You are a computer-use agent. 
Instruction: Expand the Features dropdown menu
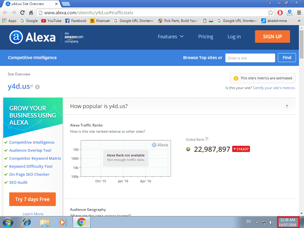pyautogui.click(x=171, y=37)
